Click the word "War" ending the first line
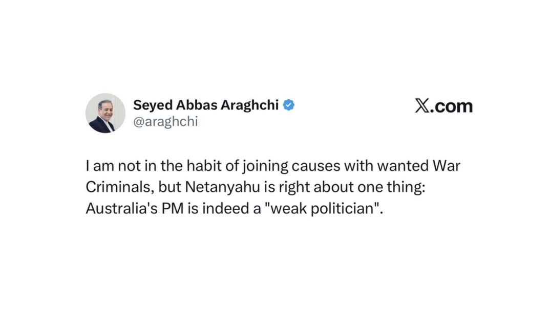 tap(447, 166)
